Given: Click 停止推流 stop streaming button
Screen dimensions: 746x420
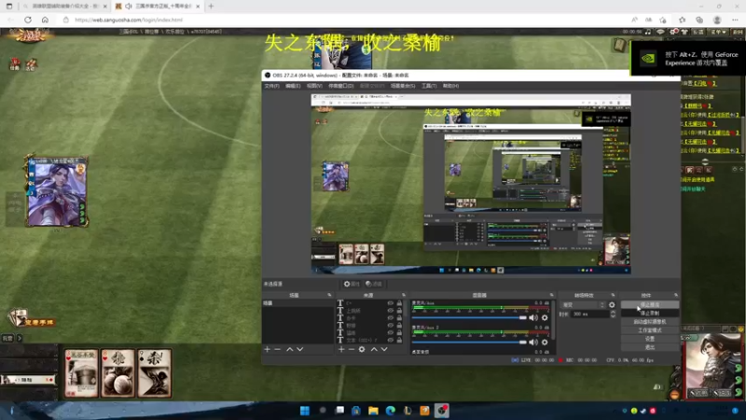Looking at the screenshot, I should (x=649, y=305).
